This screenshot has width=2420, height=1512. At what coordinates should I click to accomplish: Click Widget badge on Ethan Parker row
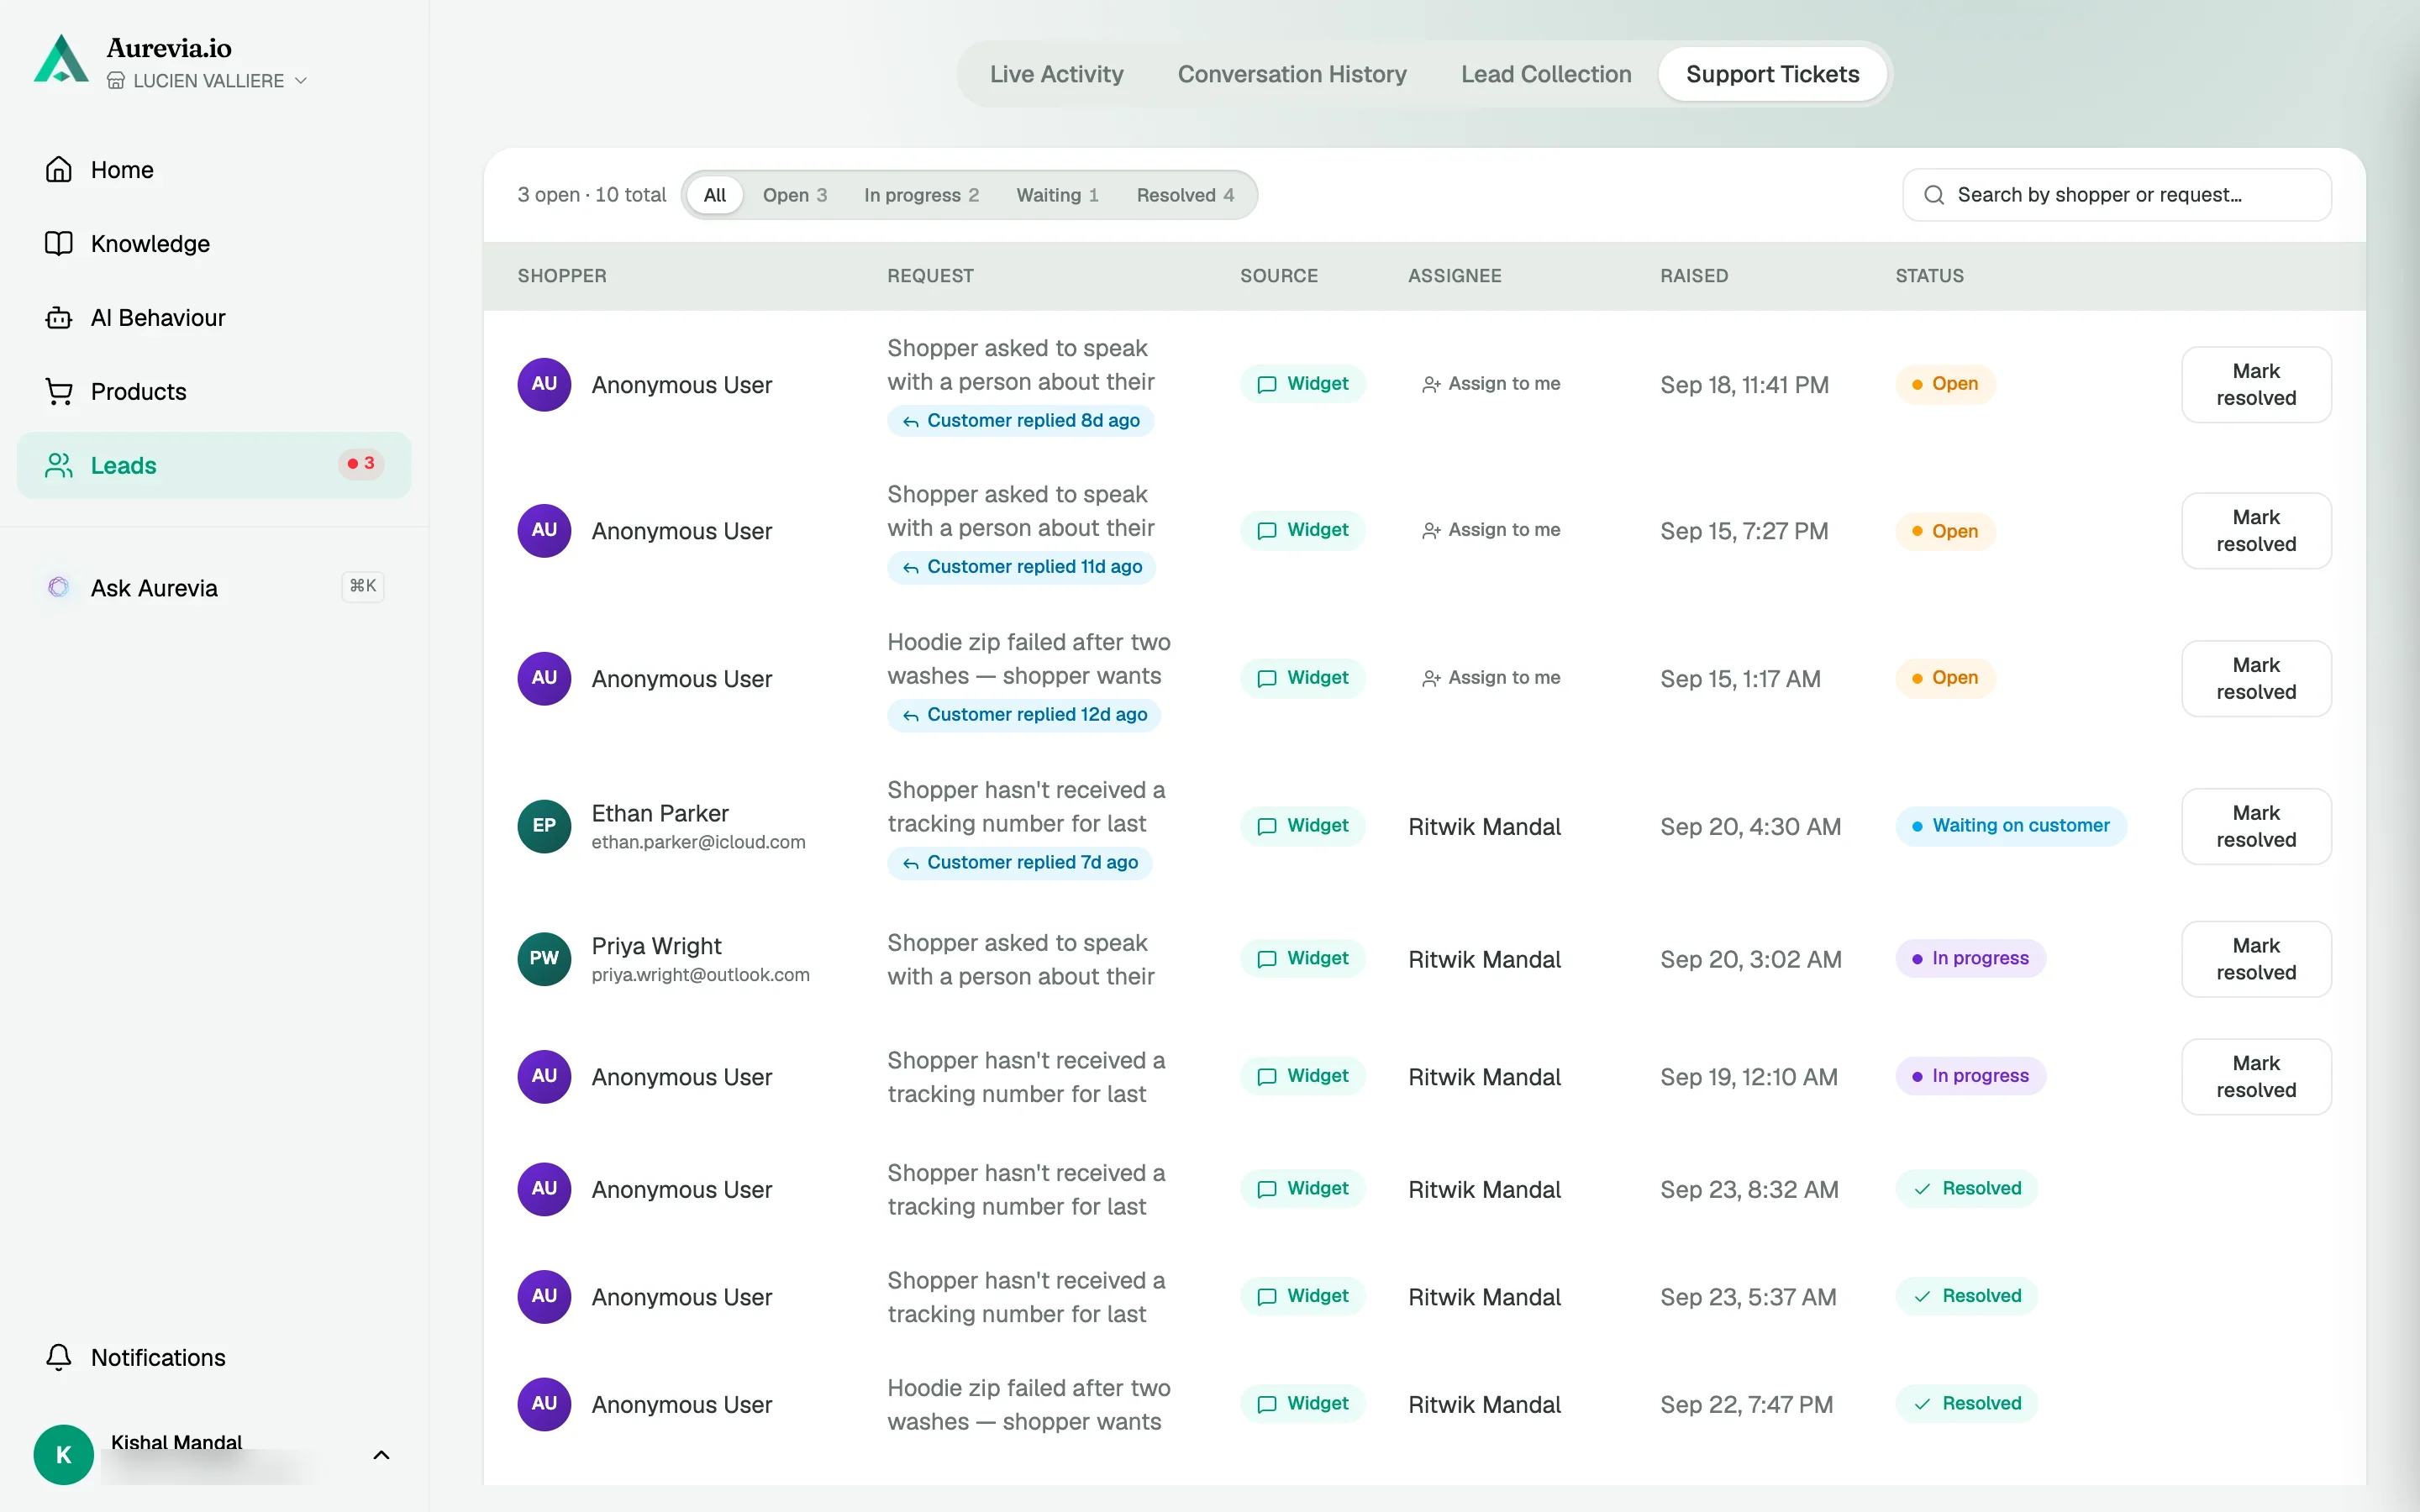tap(1303, 826)
